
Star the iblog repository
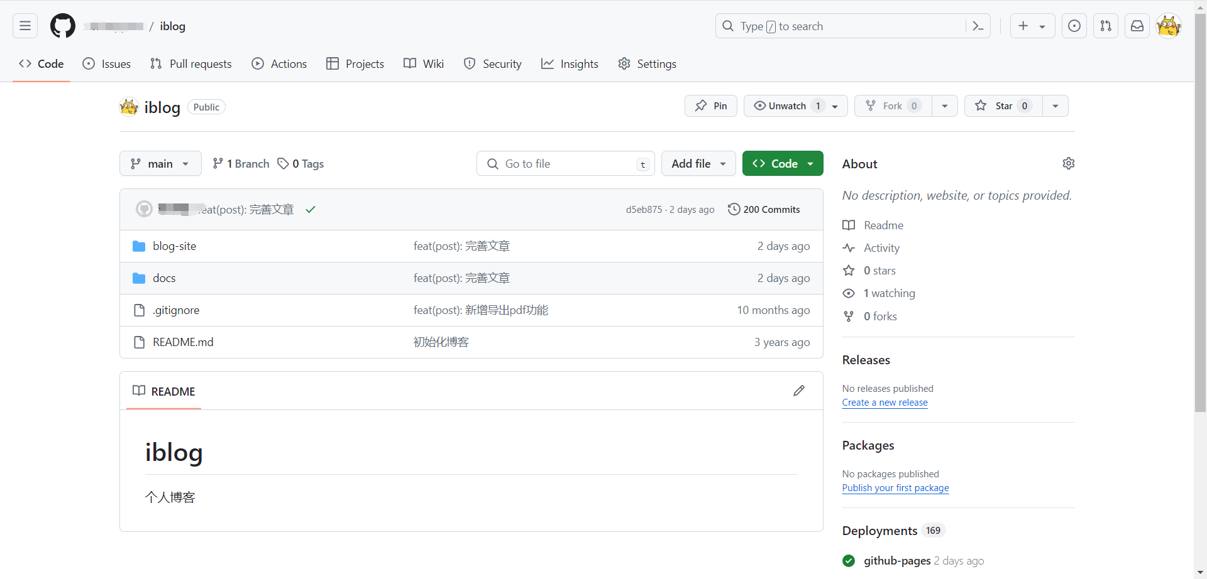(x=1003, y=106)
